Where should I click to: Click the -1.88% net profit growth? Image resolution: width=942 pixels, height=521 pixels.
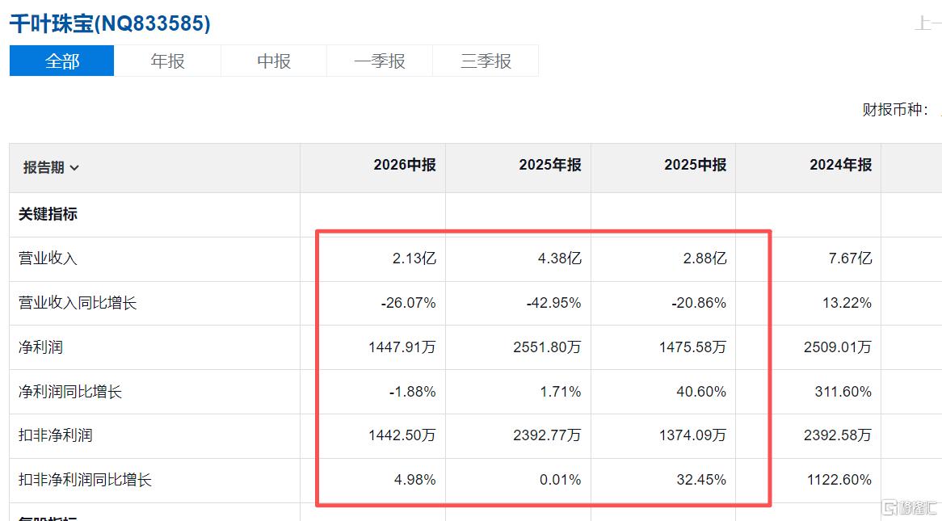[413, 392]
